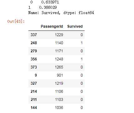The width and height of the screenshot is (134, 113).
Task: Click row index 327
Action: 34,83
